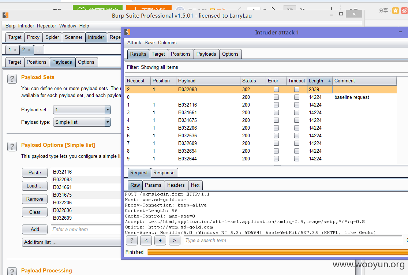Click the Burp Suite logo icon in title bar
Image resolution: width=408 pixels, height=275 pixels.
click(x=5, y=16)
